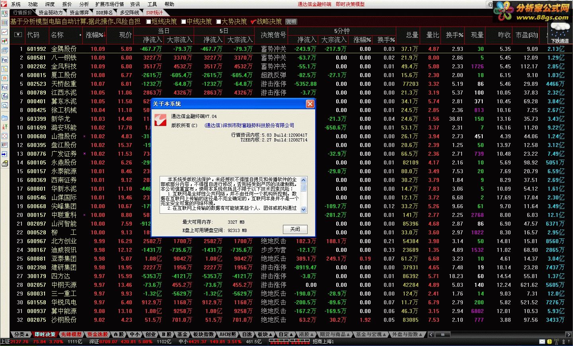The image size is (573, 346).
Task: Expand the 期货与商品▲ bottom tab menu
Action: pyautogui.click(x=335, y=334)
